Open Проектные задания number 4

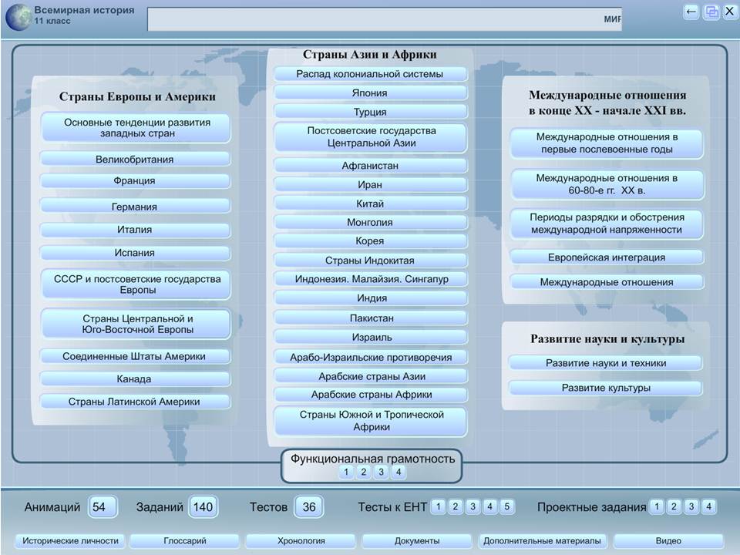tap(708, 506)
